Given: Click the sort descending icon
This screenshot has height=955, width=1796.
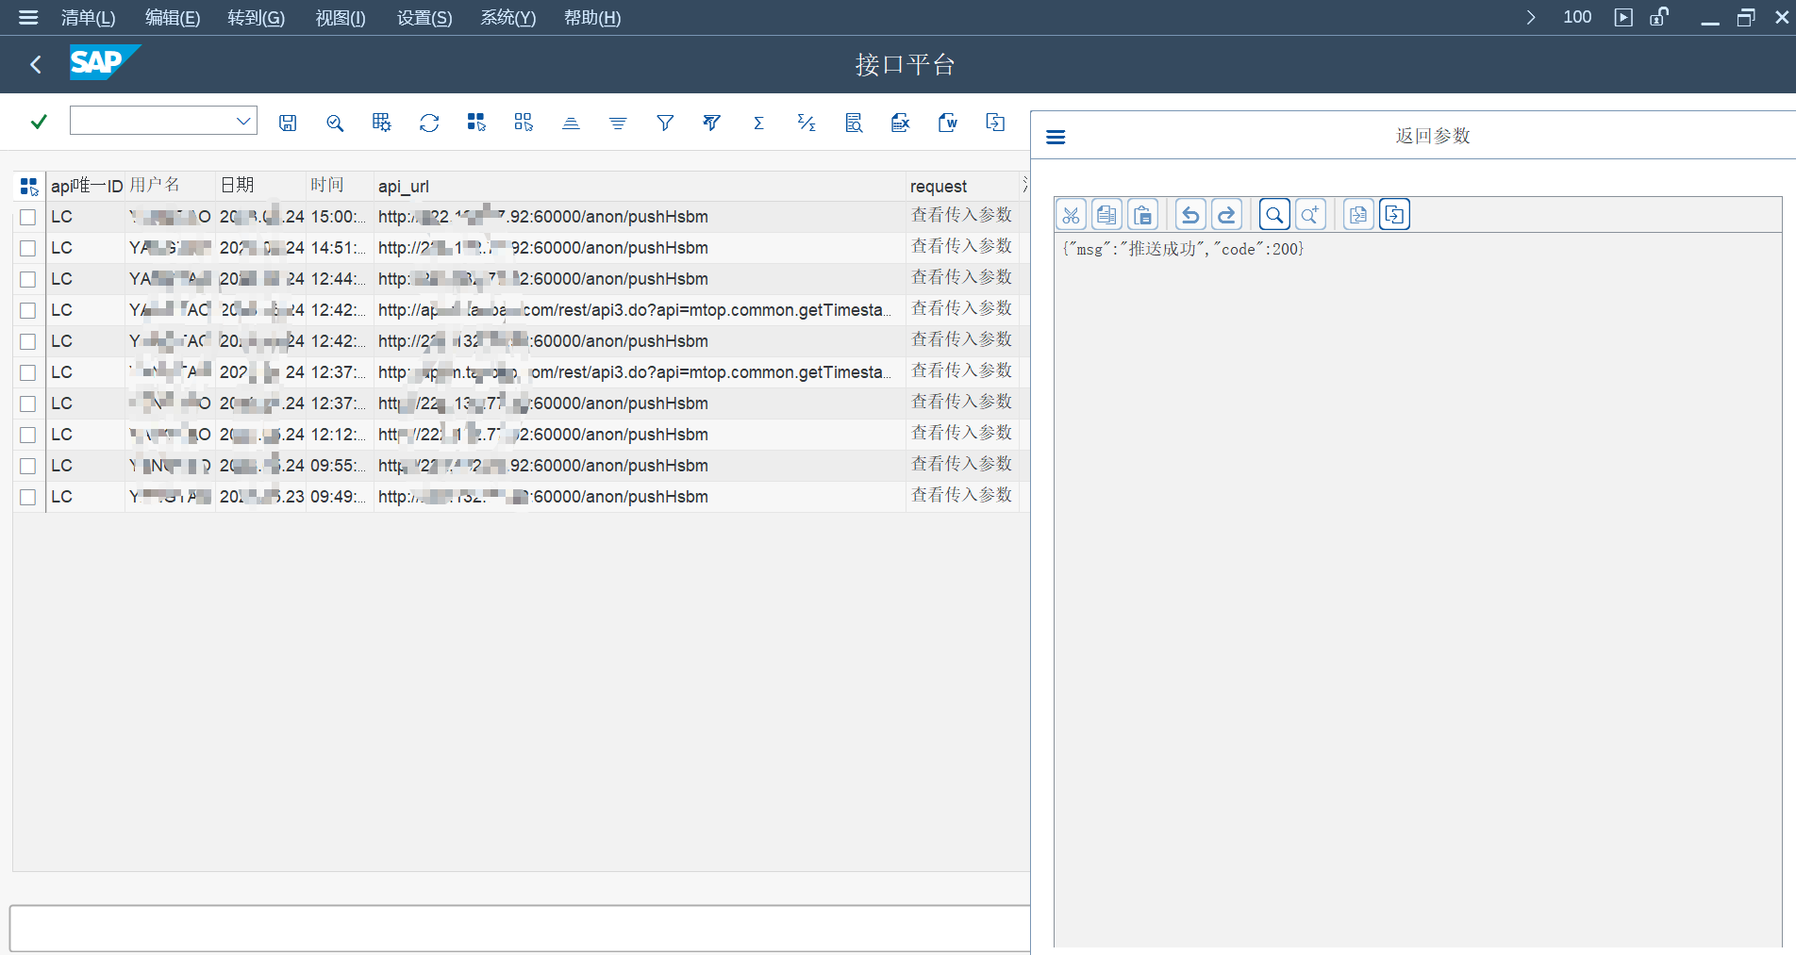Looking at the screenshot, I should (618, 123).
